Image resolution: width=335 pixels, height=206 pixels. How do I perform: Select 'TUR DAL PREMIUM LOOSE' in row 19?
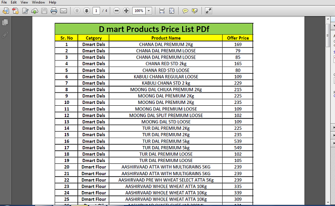coord(166,161)
